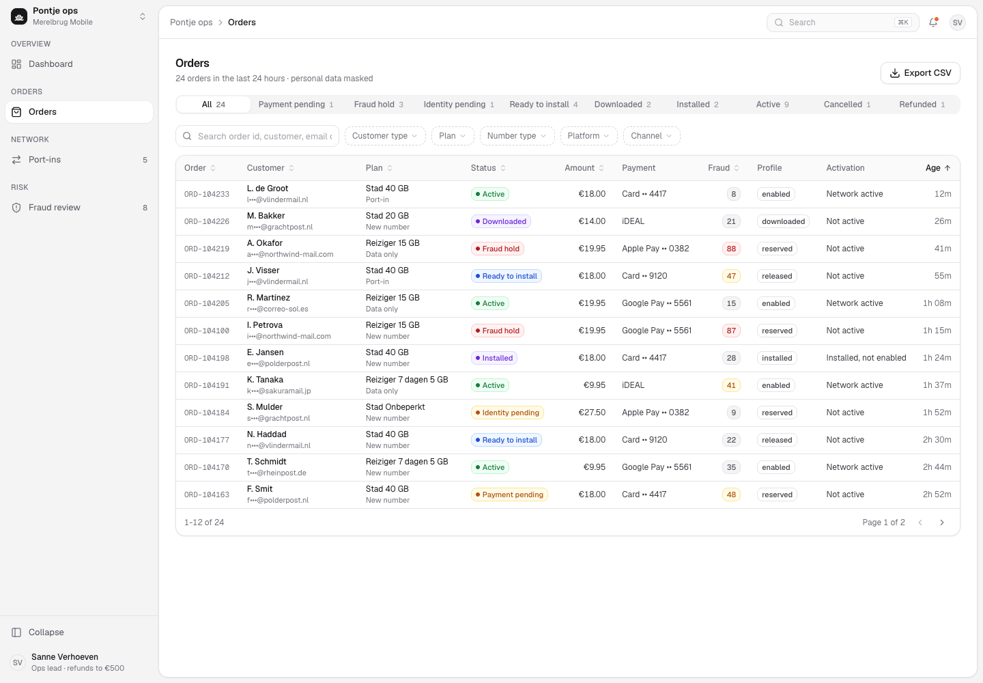Click the magnifier icon in global search
Image resolution: width=983 pixels, height=683 pixels.
(779, 23)
